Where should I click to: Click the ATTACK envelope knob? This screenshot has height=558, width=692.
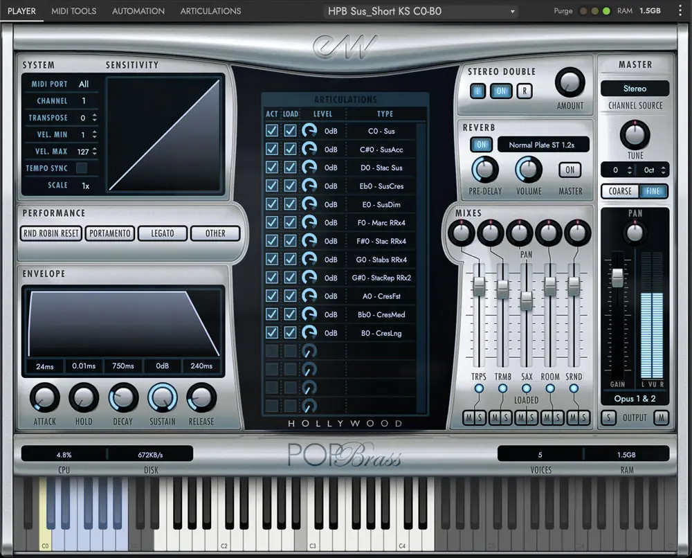point(44,398)
